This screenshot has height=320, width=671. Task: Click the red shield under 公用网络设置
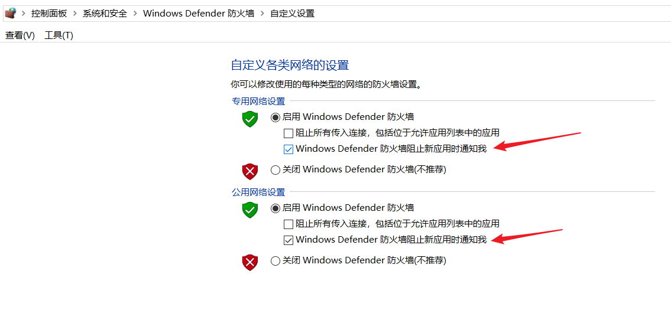coord(250,263)
